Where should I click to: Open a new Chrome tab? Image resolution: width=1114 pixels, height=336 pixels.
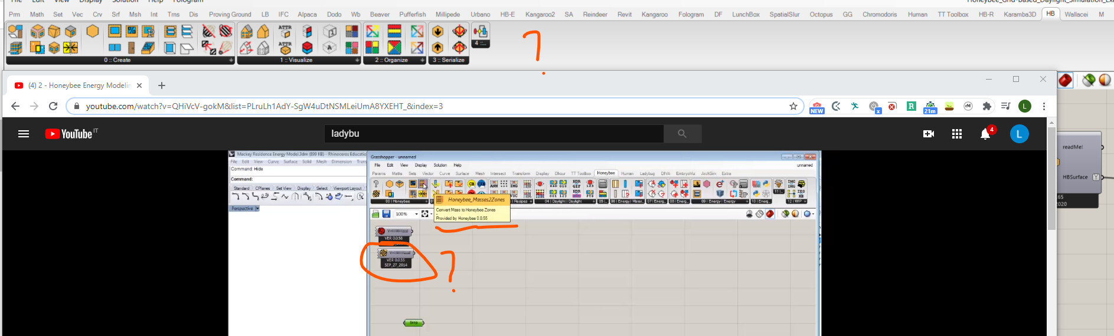coord(161,85)
